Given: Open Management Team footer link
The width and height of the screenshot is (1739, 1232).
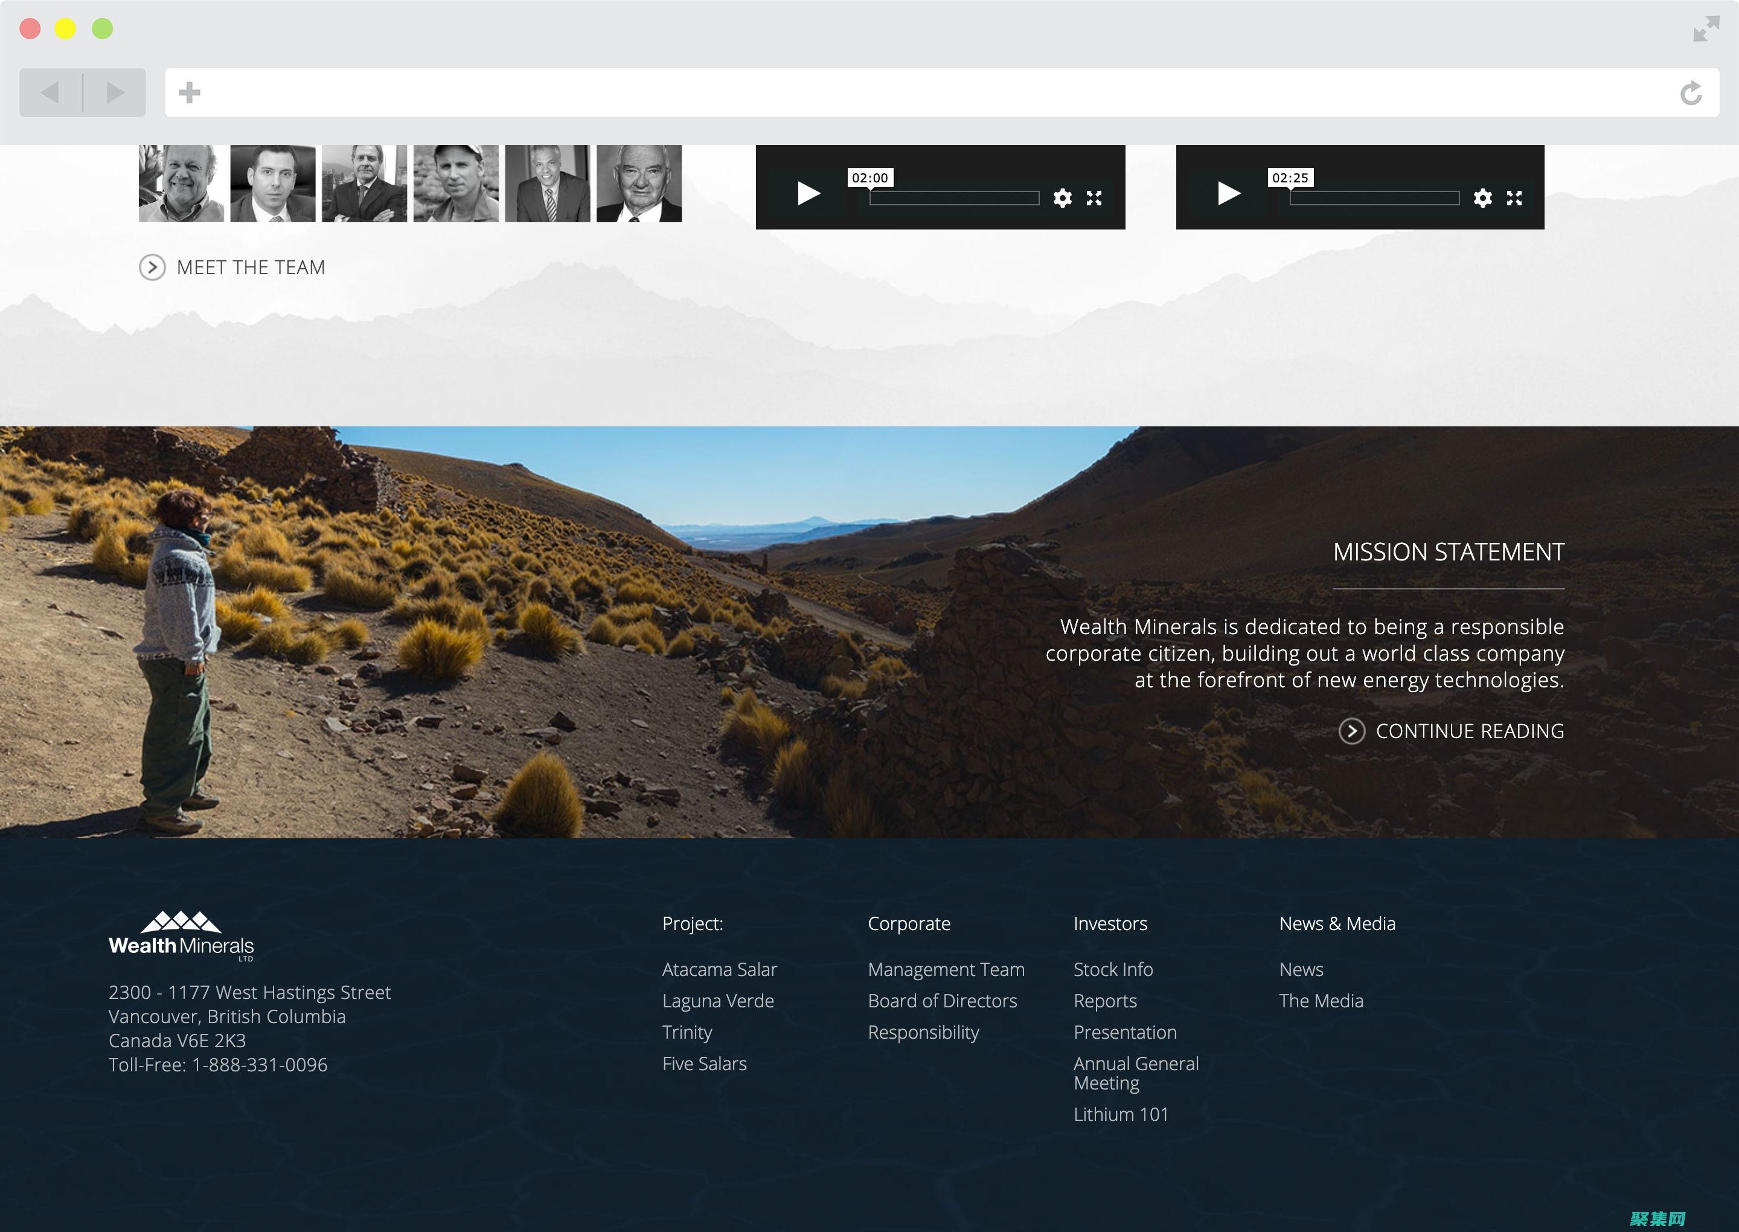Looking at the screenshot, I should [x=946, y=969].
